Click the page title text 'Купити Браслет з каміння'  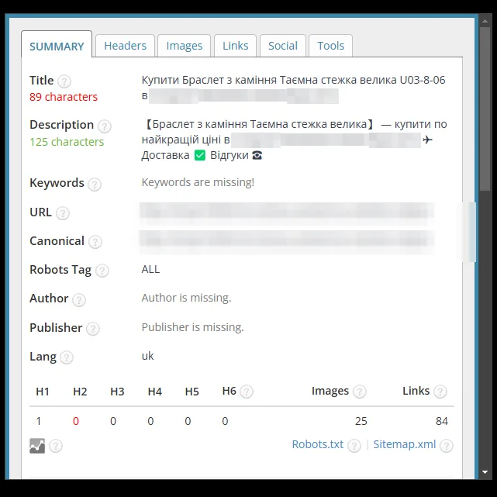209,80
